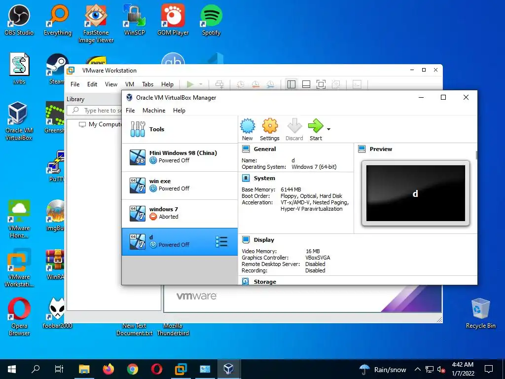Click VMware manage snapshots icon
The image size is (505, 379).
[270, 84]
